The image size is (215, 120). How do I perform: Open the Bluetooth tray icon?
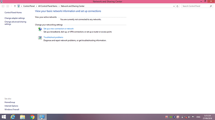(174, 117)
